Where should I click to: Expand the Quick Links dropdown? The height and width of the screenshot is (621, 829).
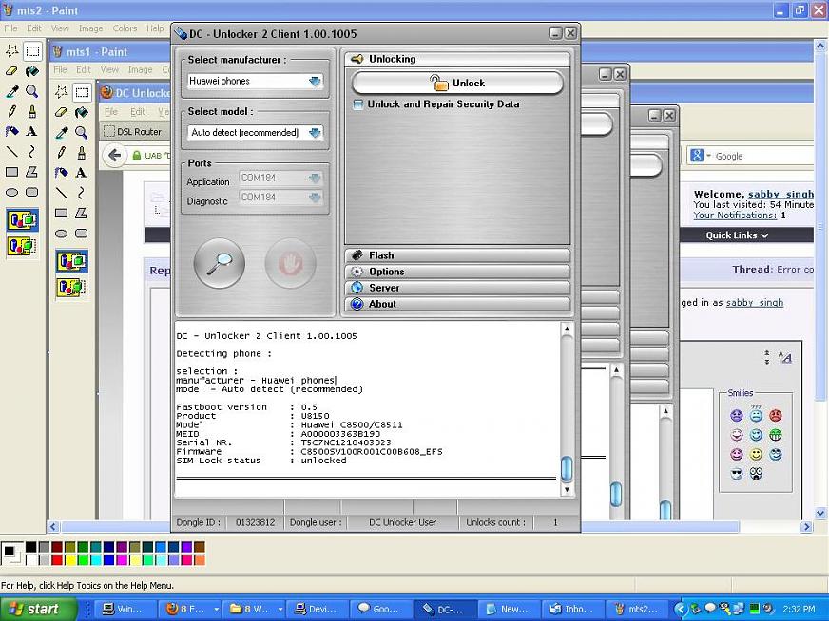click(737, 235)
